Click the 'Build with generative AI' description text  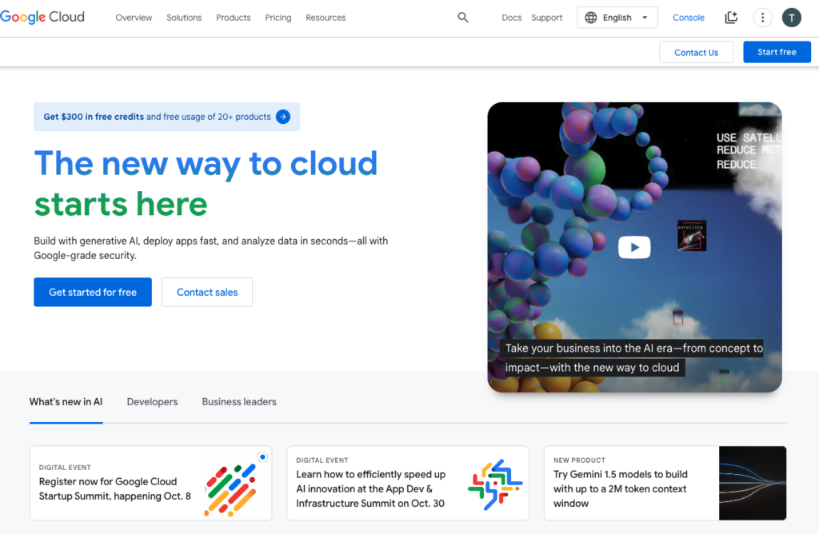[211, 248]
